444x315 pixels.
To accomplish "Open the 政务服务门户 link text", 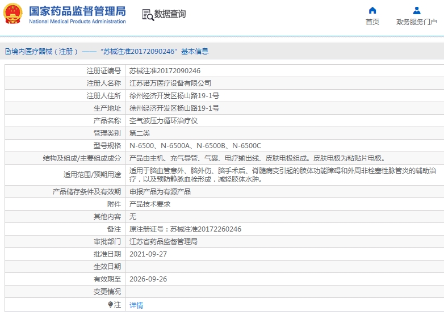I will click(416, 22).
